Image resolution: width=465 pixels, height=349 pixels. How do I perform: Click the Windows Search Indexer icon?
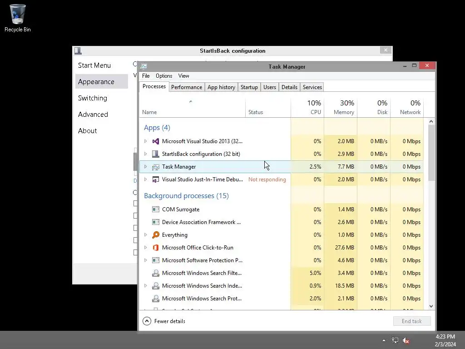(x=156, y=286)
